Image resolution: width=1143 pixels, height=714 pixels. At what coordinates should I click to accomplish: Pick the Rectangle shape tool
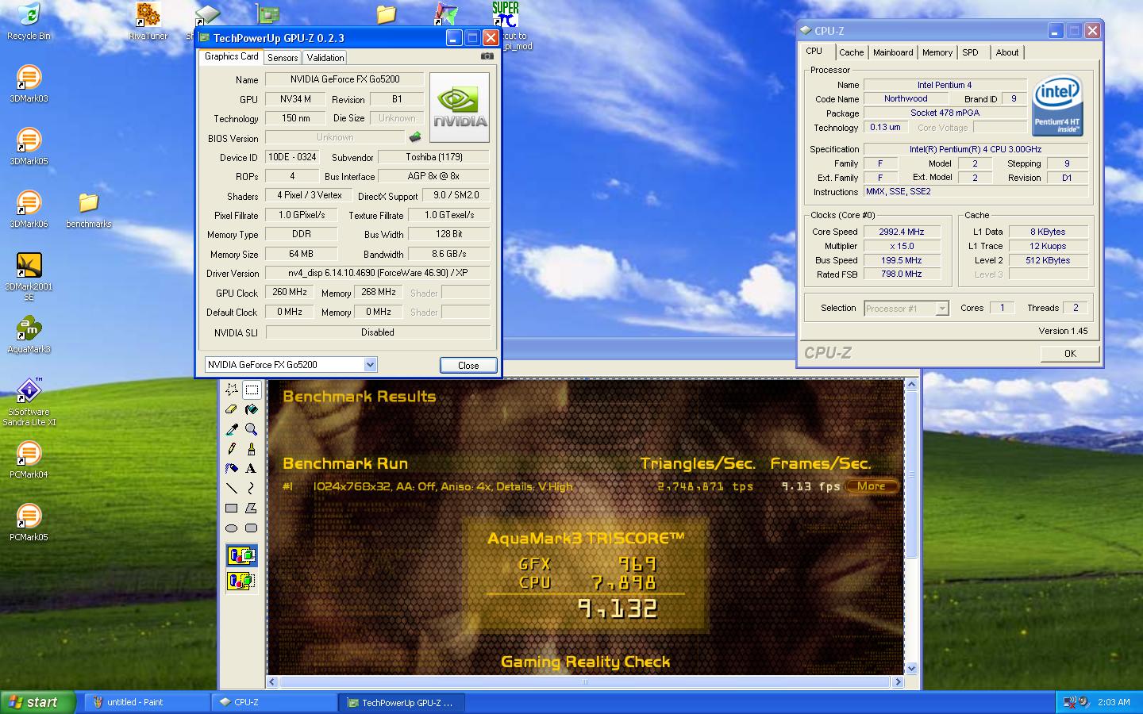click(232, 509)
